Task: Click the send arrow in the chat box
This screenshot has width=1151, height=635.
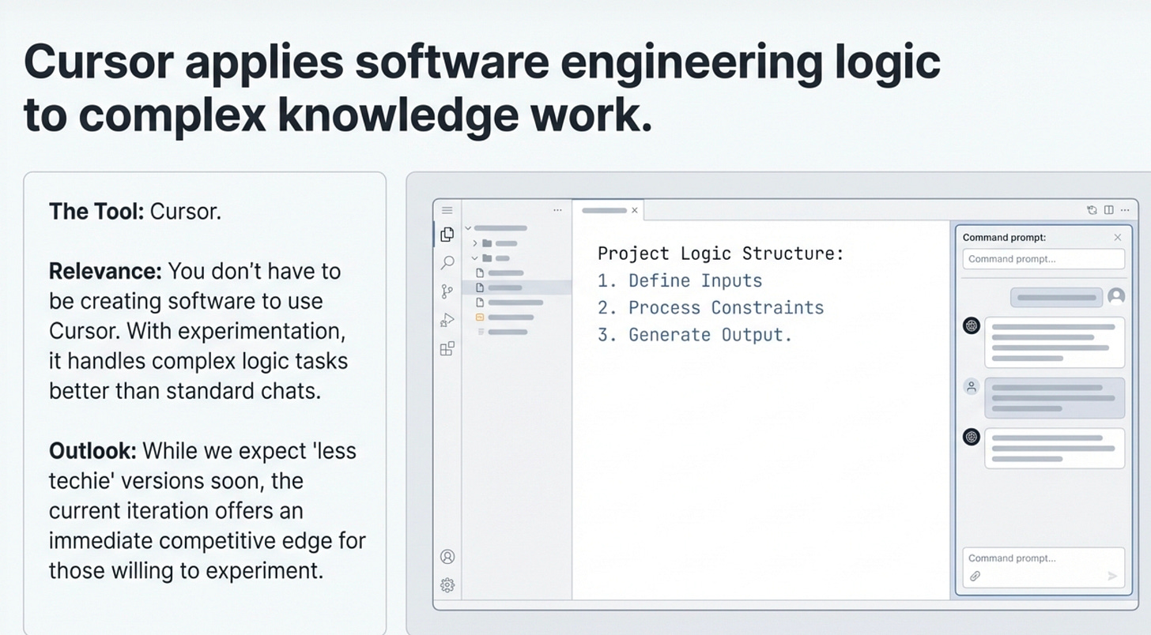Action: click(1112, 577)
